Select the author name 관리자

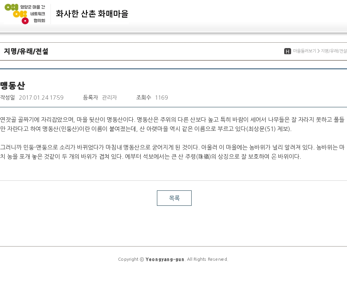[x=109, y=97]
